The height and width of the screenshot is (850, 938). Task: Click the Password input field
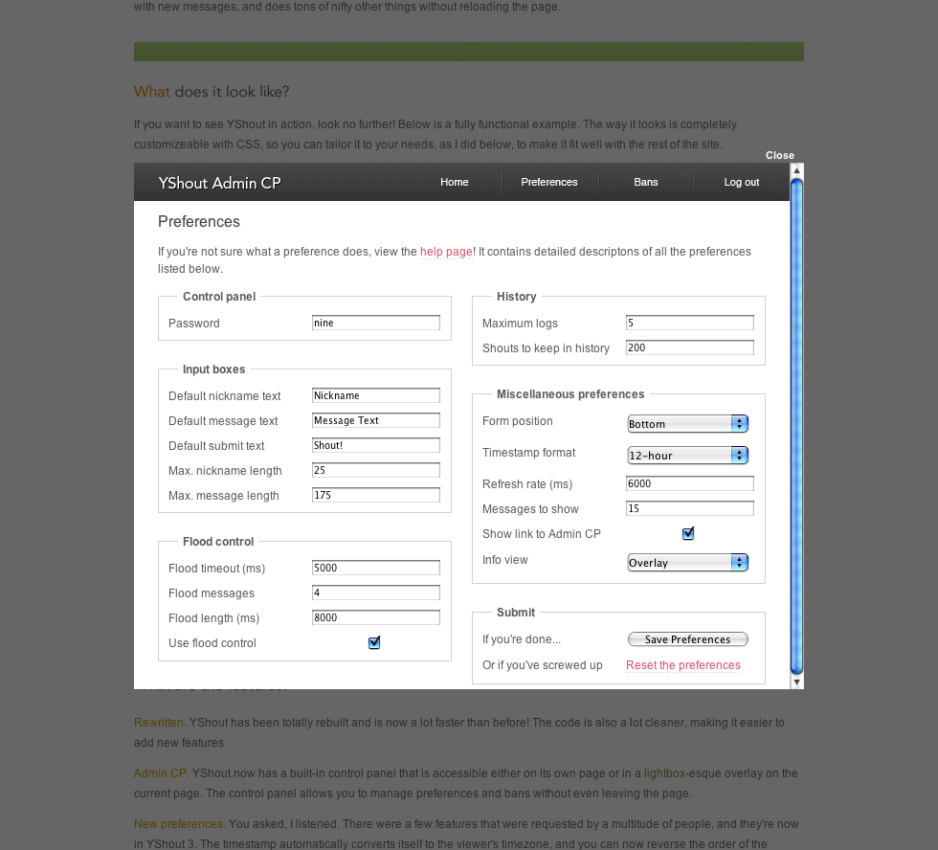point(375,323)
